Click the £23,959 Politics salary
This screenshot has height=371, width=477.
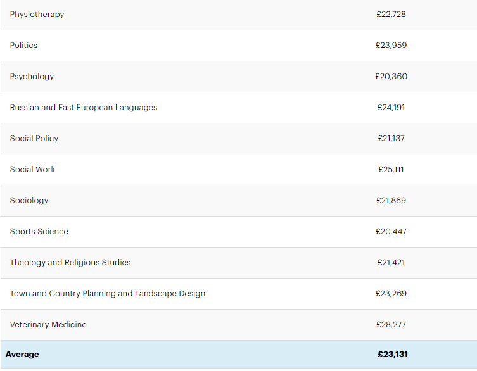[391, 45]
